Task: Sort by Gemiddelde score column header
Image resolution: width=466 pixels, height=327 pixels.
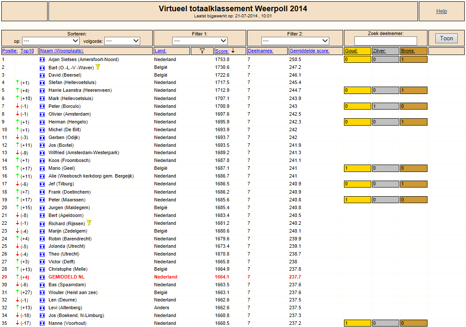Action: 309,51
